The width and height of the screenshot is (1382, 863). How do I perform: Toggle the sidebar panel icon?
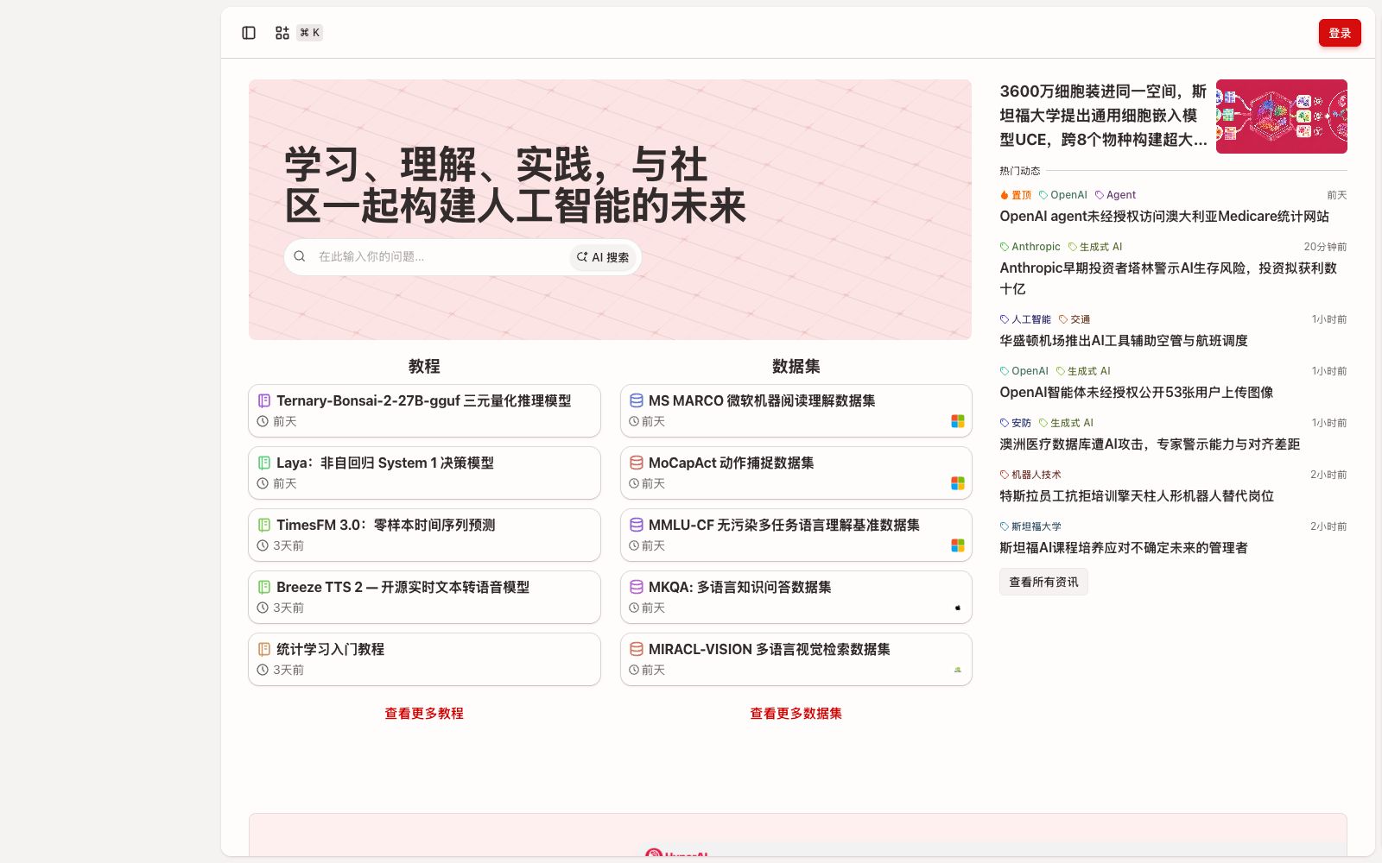[249, 33]
